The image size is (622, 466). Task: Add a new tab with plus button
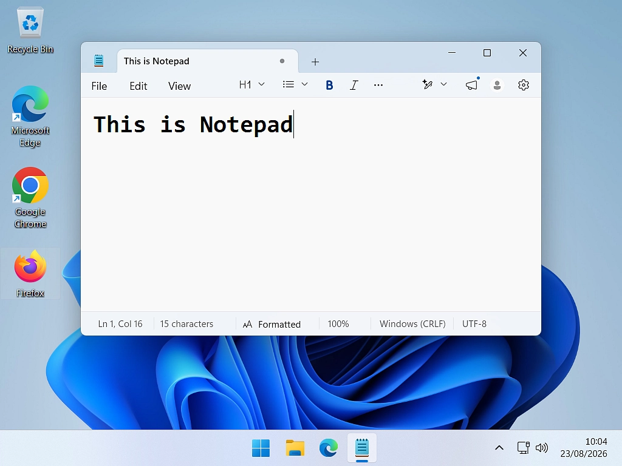[315, 62]
